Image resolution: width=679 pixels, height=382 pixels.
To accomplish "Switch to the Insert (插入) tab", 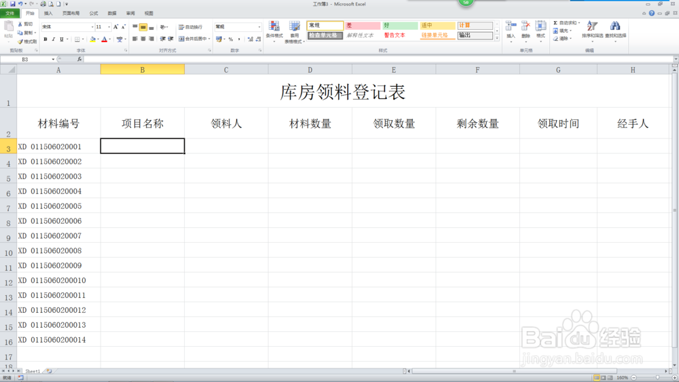I will tap(48, 14).
